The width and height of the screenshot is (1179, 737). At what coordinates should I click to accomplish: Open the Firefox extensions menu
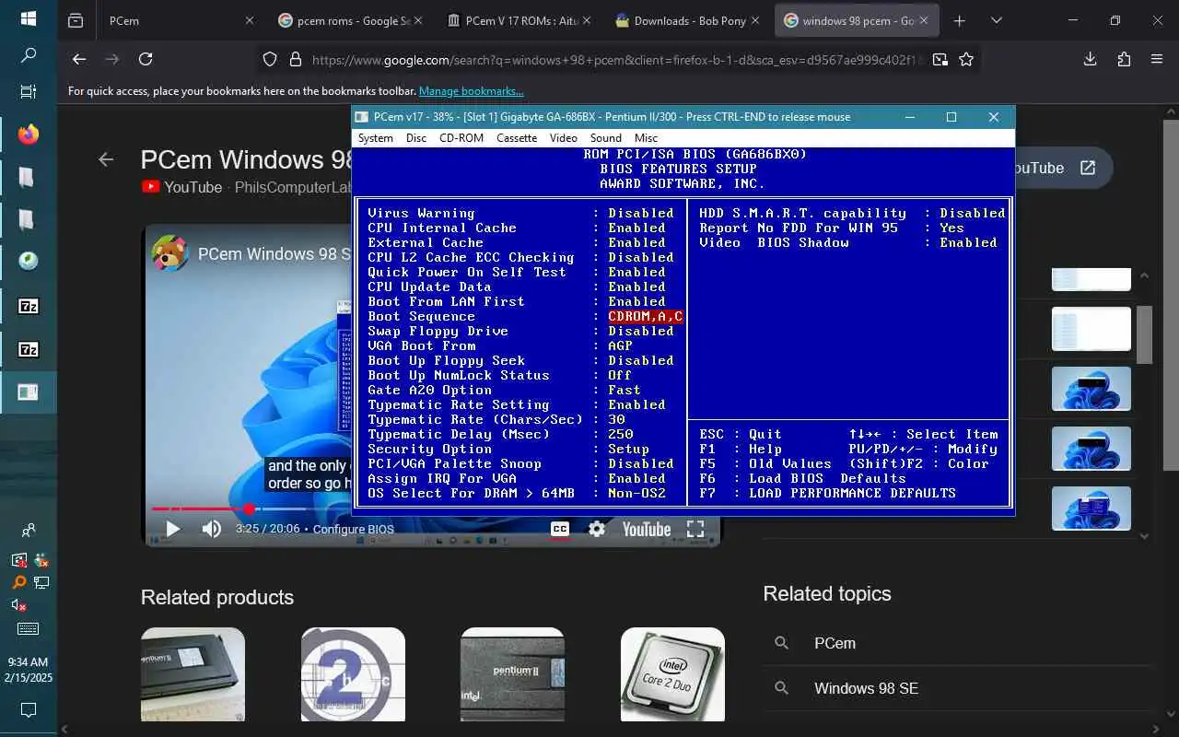point(1124,59)
